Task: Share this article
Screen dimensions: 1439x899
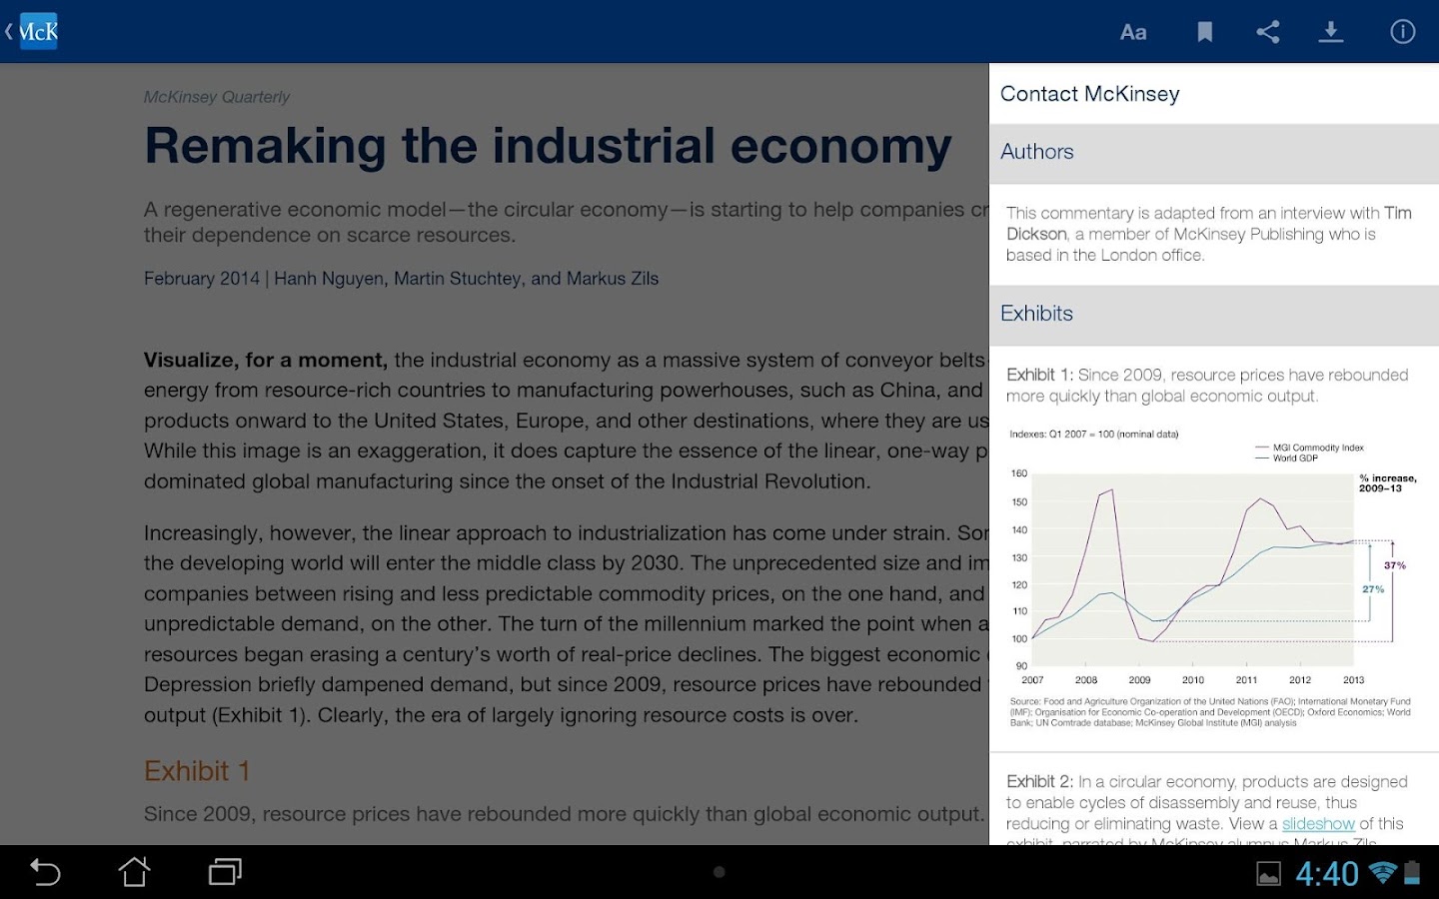Action: (x=1267, y=31)
